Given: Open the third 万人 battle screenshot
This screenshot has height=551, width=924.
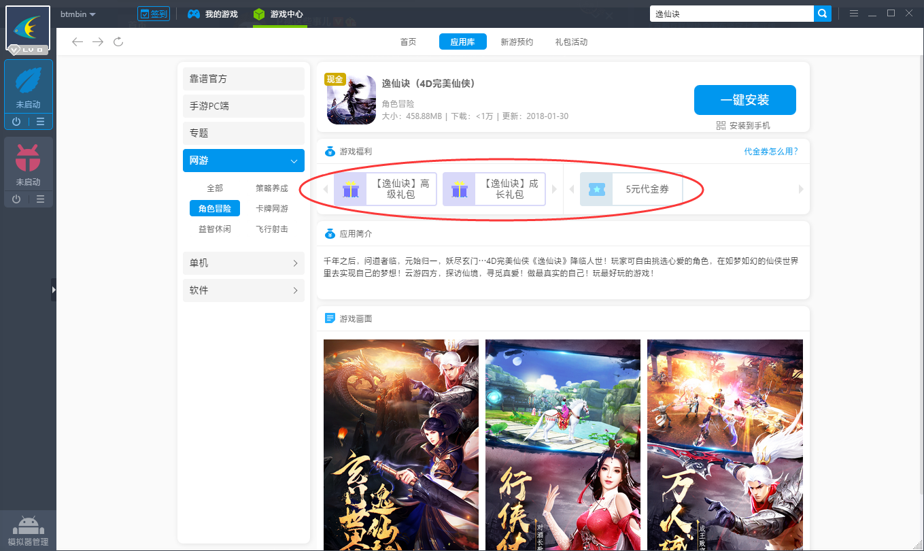Looking at the screenshot, I should pos(725,445).
